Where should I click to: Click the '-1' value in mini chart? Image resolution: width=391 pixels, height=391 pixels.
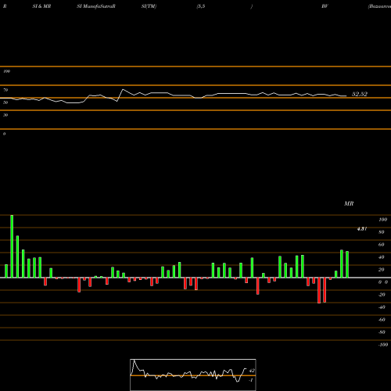click(251, 380)
